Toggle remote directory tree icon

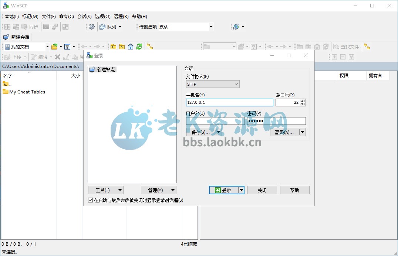click(x=367, y=47)
